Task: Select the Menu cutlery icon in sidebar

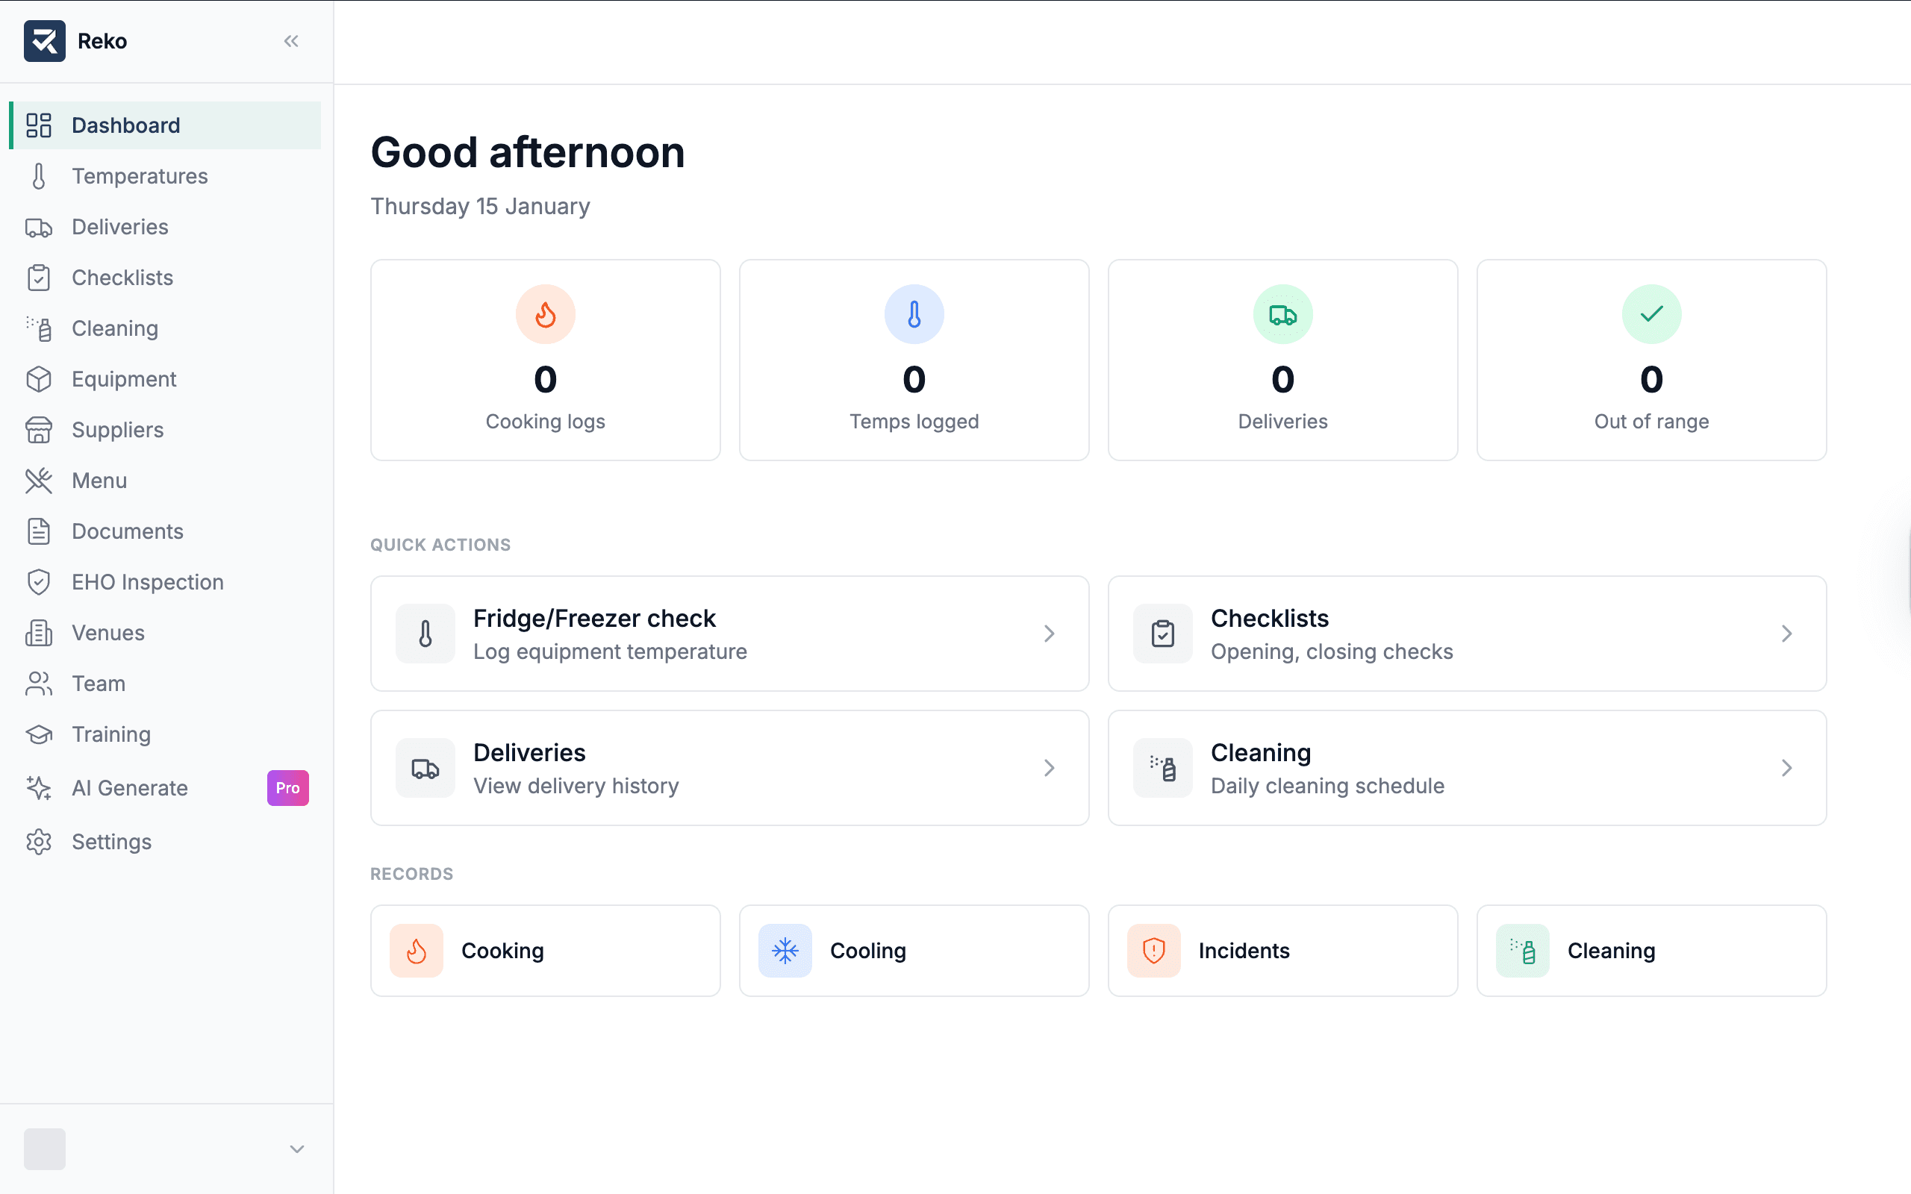Action: (x=39, y=480)
